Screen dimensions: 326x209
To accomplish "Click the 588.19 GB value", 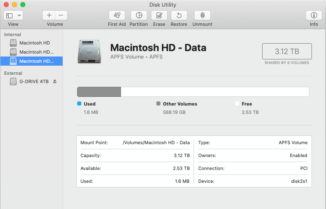I will coord(174,112).
